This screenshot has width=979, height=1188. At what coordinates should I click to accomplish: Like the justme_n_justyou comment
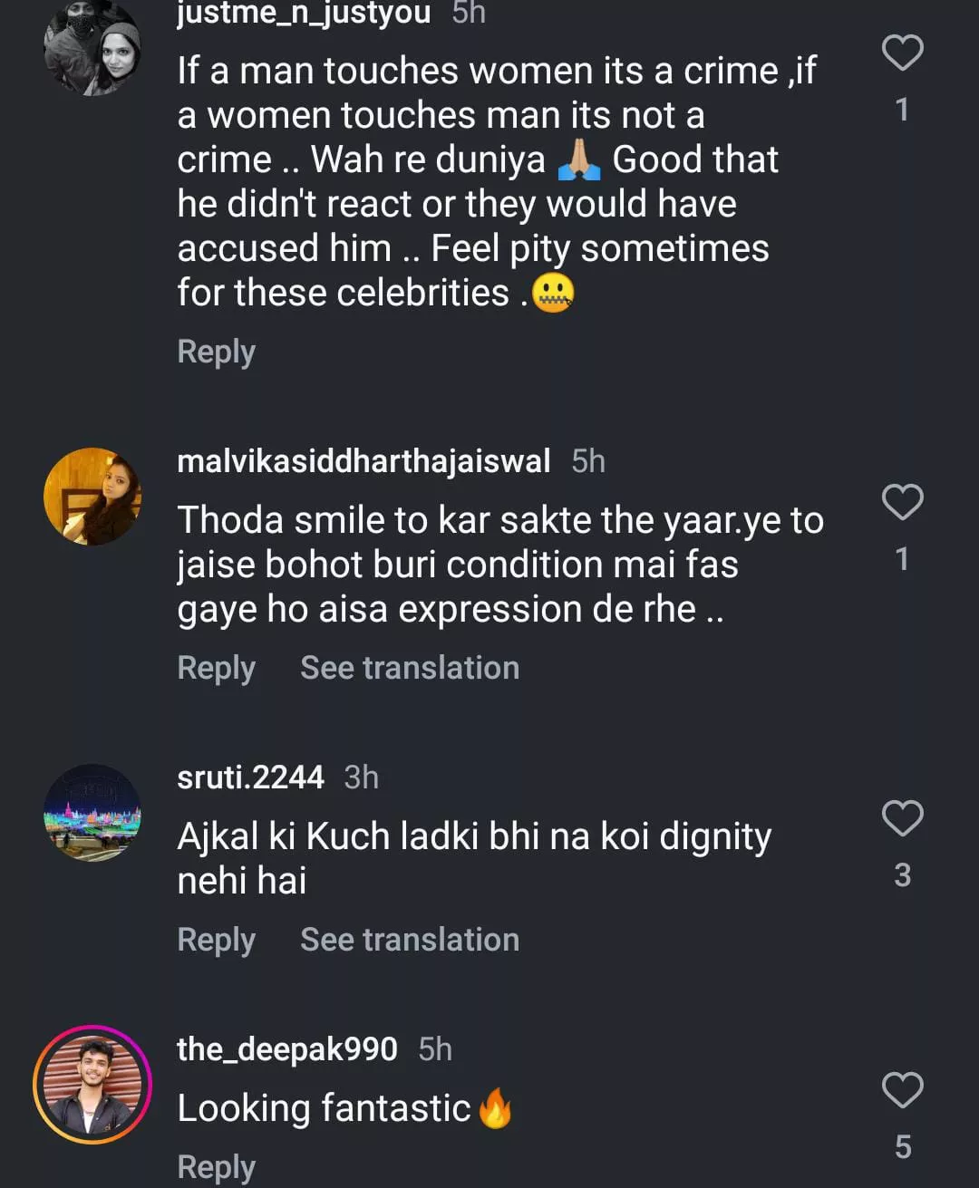(x=902, y=53)
